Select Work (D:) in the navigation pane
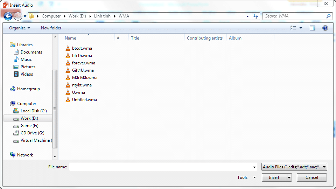Image resolution: width=336 pixels, height=189 pixels. (x=29, y=118)
